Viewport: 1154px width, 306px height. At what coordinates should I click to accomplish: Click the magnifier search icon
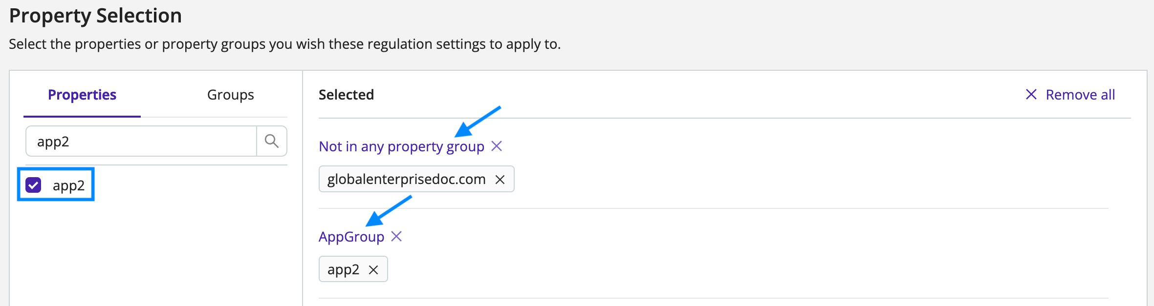[272, 141]
